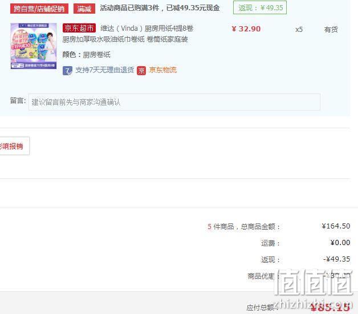The width and height of the screenshot is (358, 314).
Task: Click the 应付总额 label
Action: coord(262,308)
